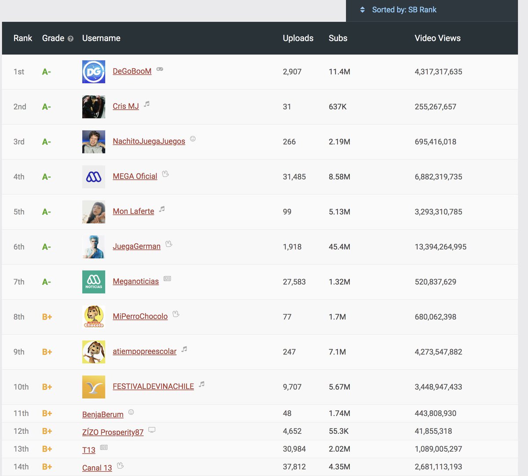528x476 pixels.
Task: Open the ZÍZO Prosperity87 channel link
Action: pos(113,432)
